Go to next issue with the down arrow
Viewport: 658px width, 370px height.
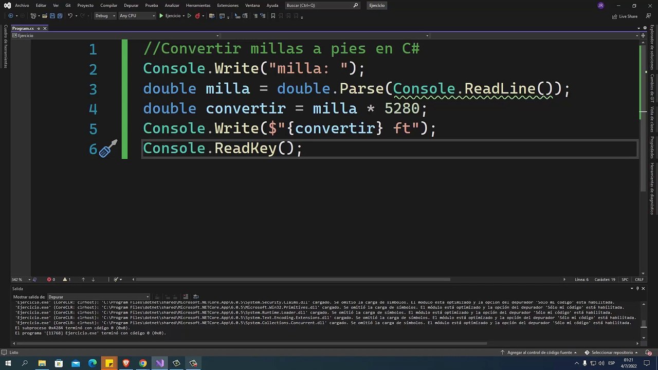[93, 280]
